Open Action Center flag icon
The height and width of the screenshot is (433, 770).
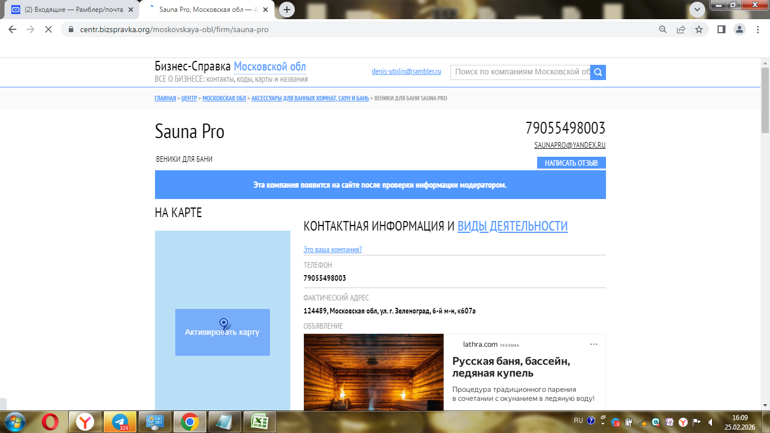[x=696, y=422]
